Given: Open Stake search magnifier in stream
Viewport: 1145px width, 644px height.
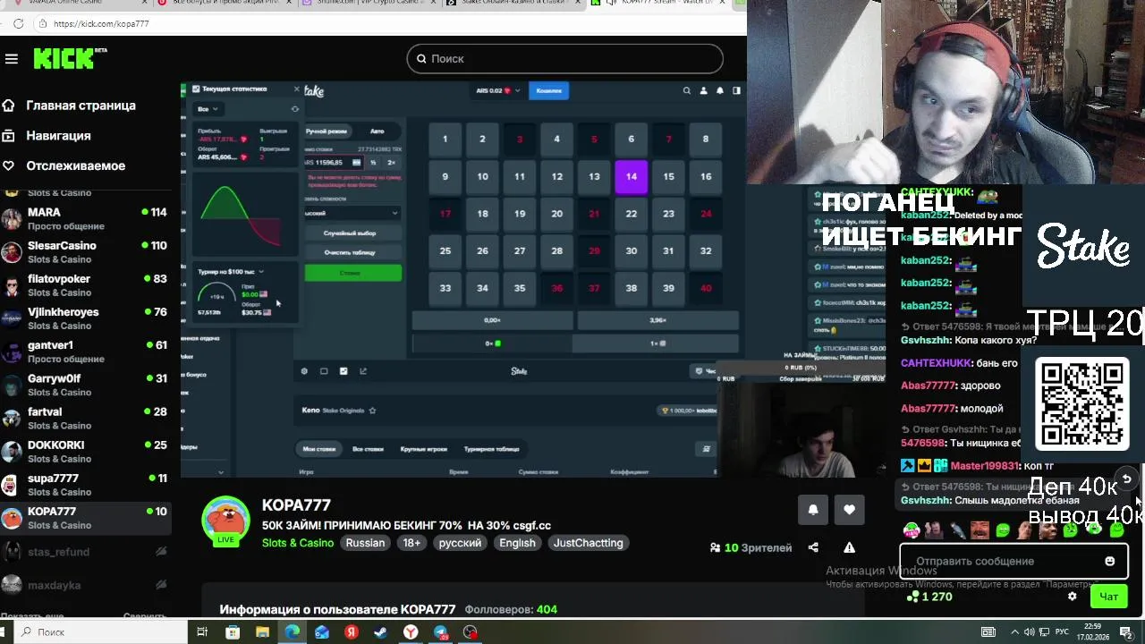Looking at the screenshot, I should coord(687,90).
